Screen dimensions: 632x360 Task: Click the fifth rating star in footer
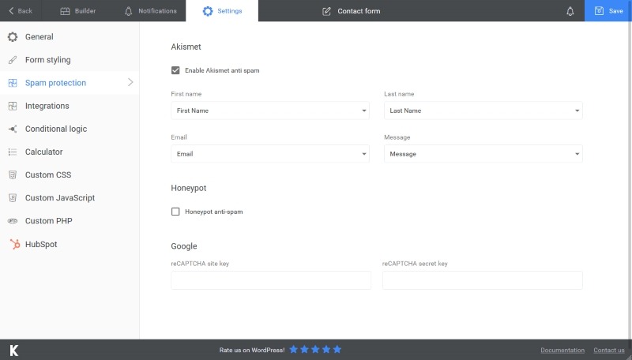(x=337, y=349)
